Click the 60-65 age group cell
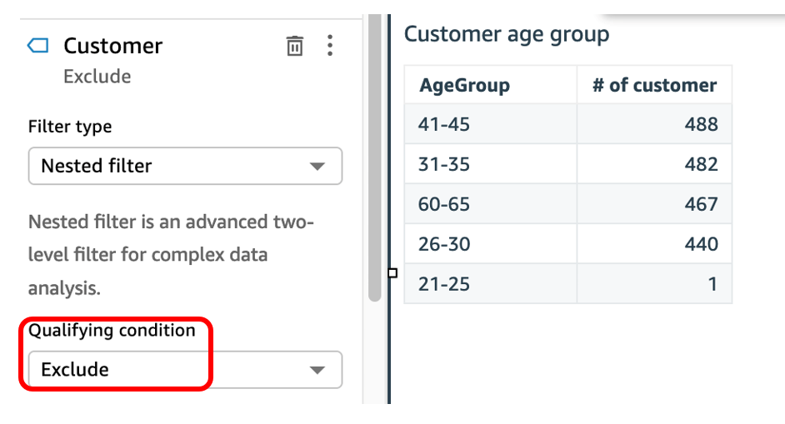The width and height of the screenshot is (785, 424). point(445,204)
